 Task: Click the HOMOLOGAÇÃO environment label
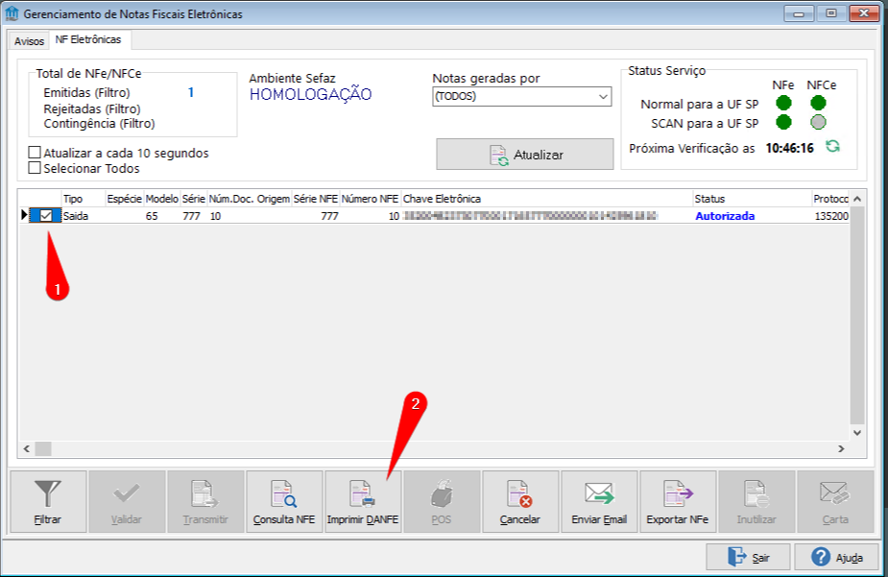310,93
